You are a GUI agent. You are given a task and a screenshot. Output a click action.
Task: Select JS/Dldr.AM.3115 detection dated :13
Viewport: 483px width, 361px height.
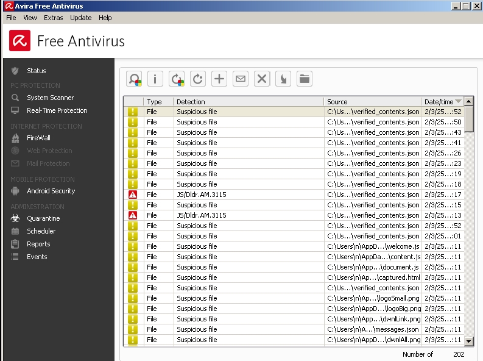[294, 215]
